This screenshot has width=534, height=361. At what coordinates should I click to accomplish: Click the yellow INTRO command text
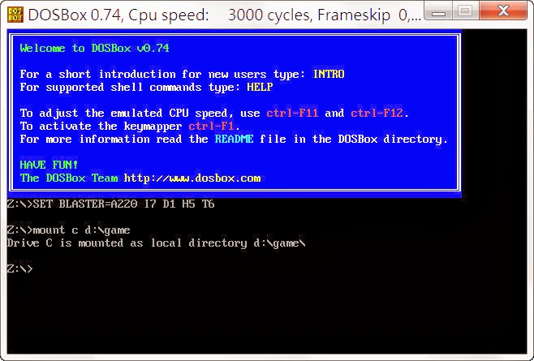coord(329,74)
